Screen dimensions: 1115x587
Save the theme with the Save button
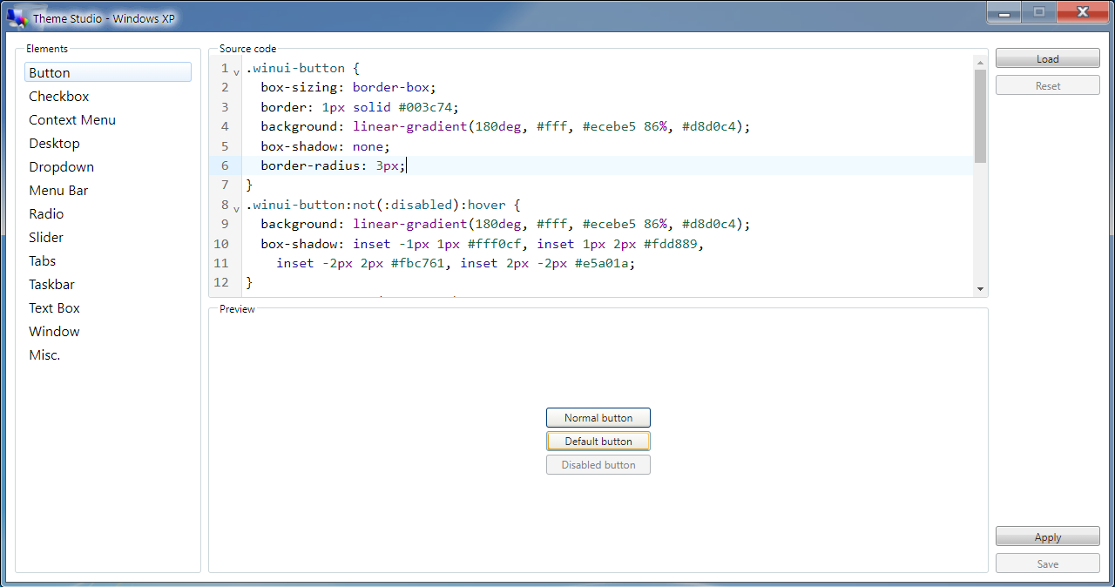pyautogui.click(x=1047, y=563)
